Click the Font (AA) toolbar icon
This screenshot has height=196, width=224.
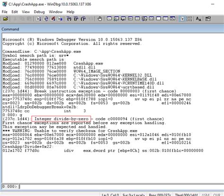(198, 19)
